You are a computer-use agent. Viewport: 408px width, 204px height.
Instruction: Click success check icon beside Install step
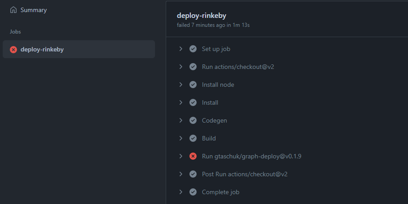tap(193, 102)
